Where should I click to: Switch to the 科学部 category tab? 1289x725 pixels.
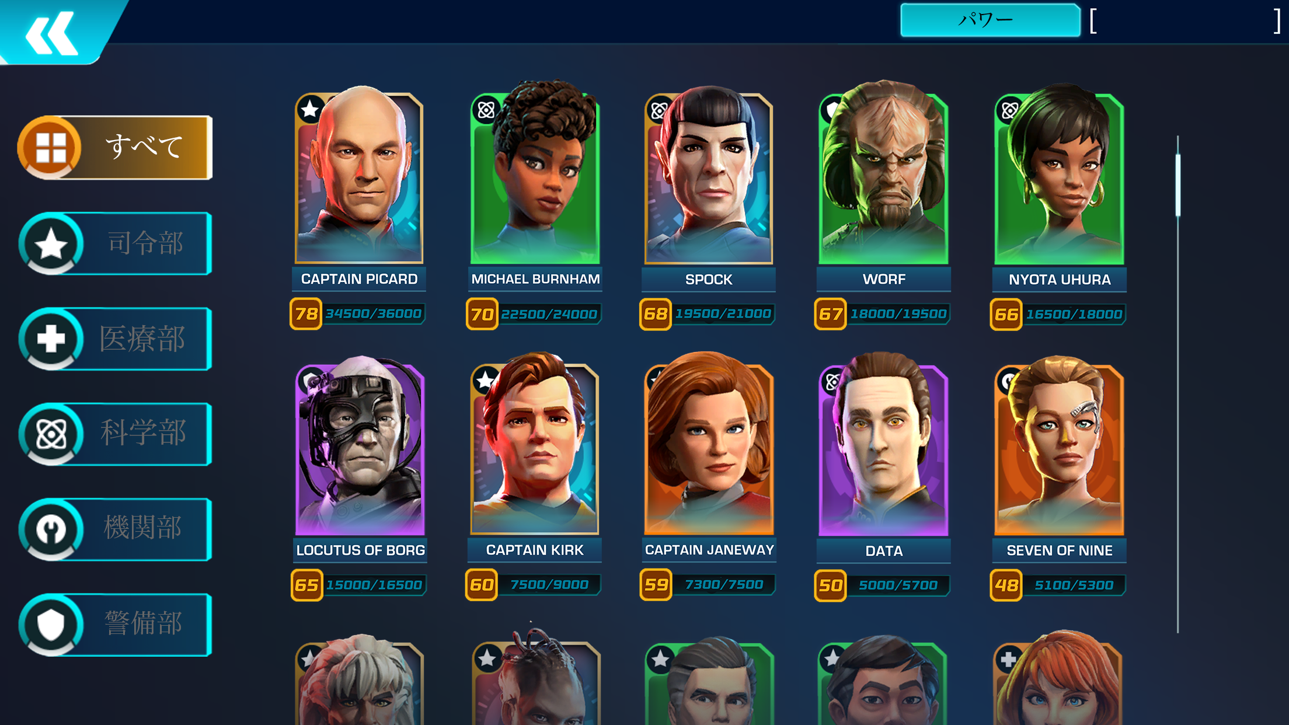pyautogui.click(x=116, y=434)
